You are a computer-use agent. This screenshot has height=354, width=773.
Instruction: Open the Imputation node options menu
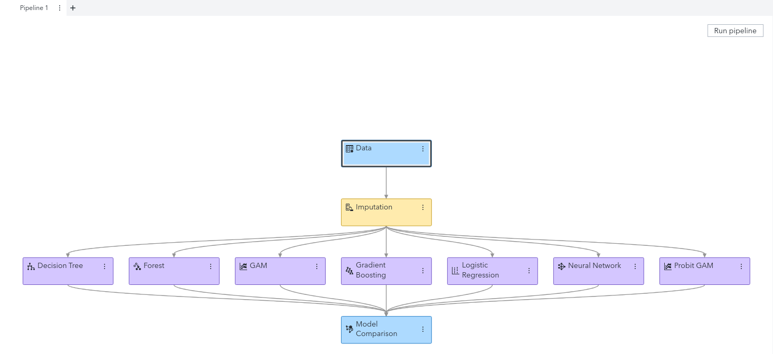pos(422,208)
